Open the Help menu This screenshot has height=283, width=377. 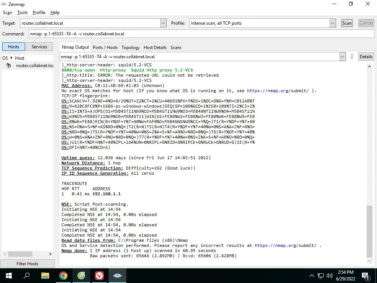click(x=55, y=13)
